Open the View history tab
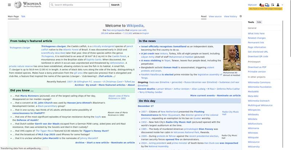This screenshot has height=150, width=291. (230, 16)
